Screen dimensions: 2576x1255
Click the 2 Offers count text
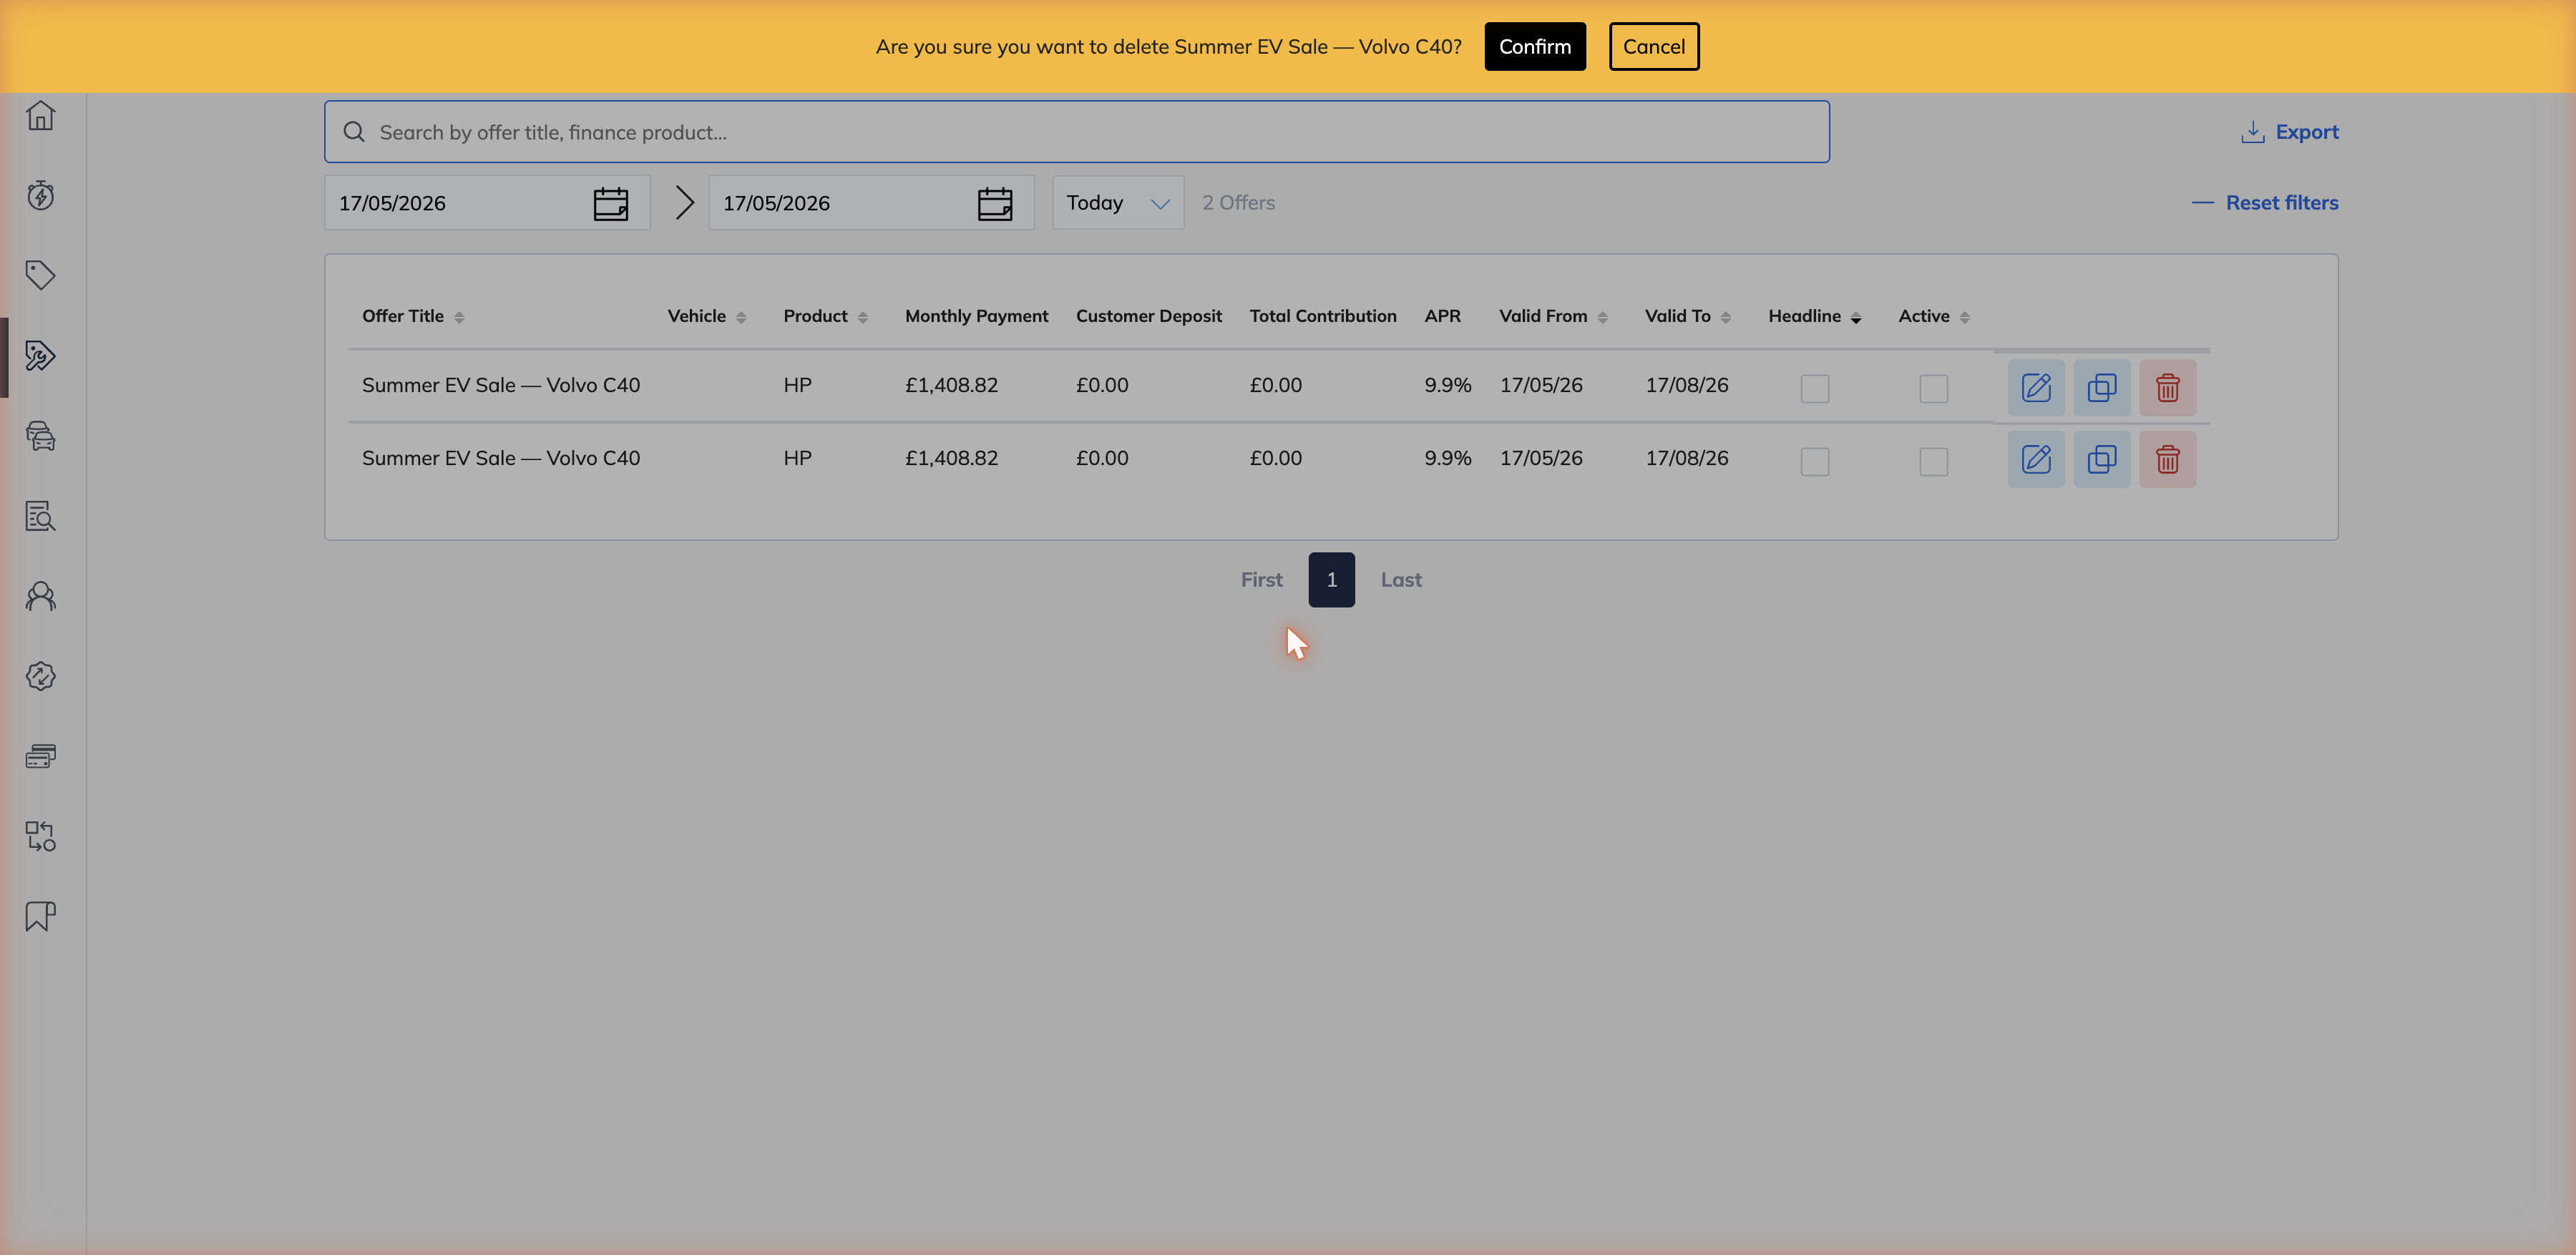point(1239,203)
